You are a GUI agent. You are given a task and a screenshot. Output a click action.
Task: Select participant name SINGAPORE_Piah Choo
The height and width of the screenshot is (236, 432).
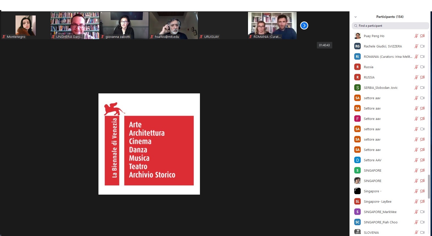tap(381, 222)
